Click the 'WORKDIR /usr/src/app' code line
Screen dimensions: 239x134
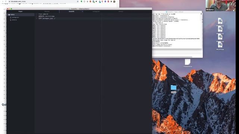pyautogui.click(x=46, y=16)
